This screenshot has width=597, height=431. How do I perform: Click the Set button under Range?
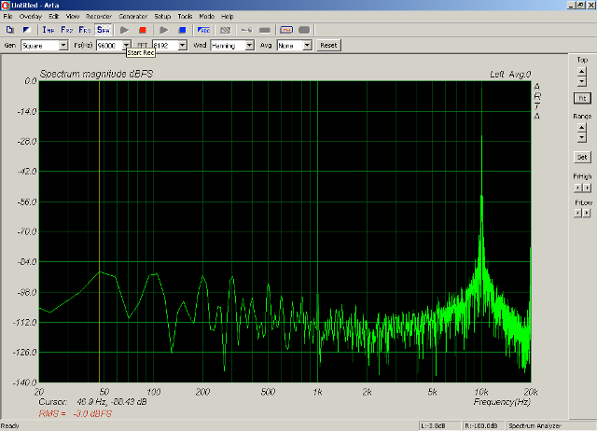tap(582, 157)
